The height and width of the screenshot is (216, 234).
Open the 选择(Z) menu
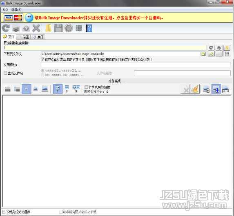[x=16, y=10]
